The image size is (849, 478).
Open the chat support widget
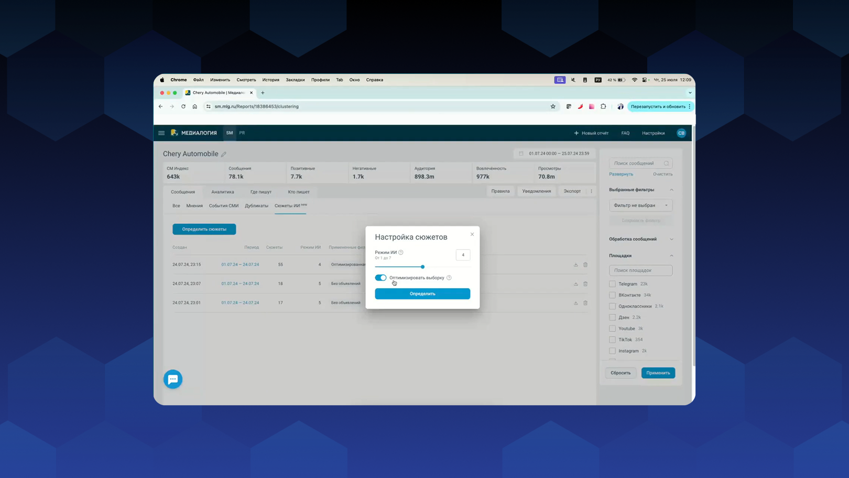point(172,379)
